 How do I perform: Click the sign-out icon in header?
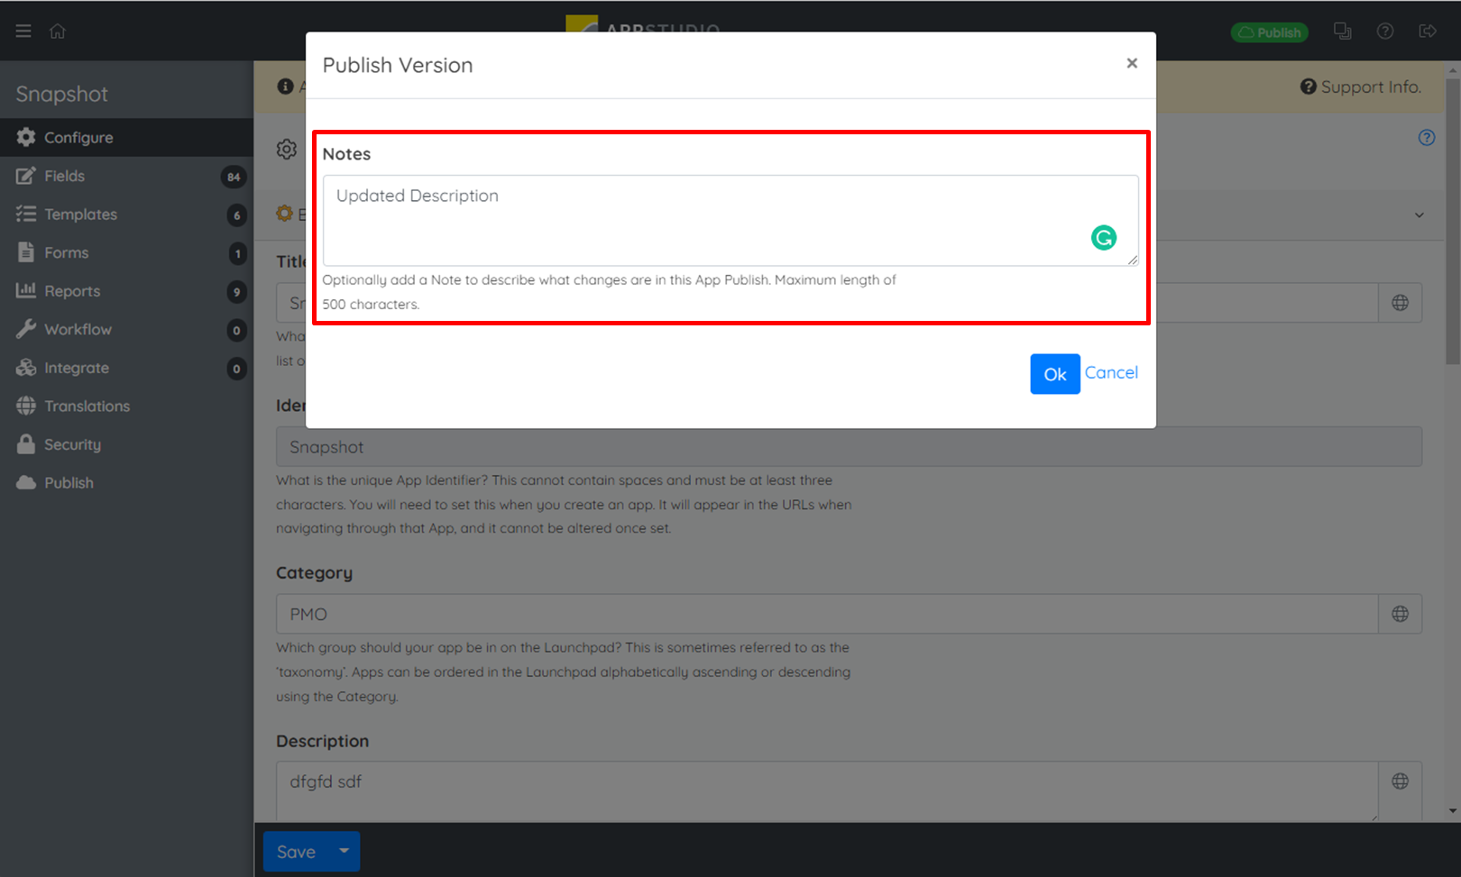pyautogui.click(x=1428, y=32)
